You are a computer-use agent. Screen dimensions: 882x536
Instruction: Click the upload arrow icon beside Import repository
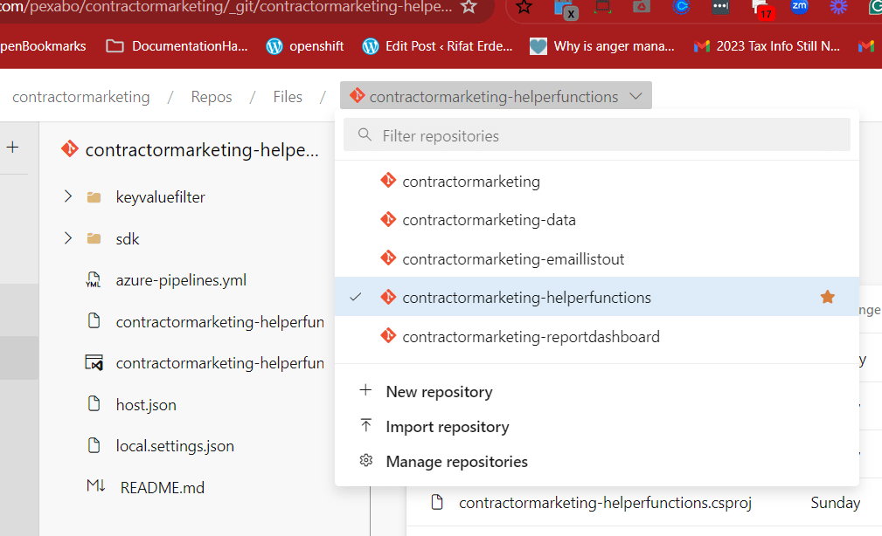coord(365,425)
